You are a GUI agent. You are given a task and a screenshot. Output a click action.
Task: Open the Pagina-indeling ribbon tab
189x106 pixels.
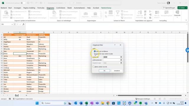[29, 8]
